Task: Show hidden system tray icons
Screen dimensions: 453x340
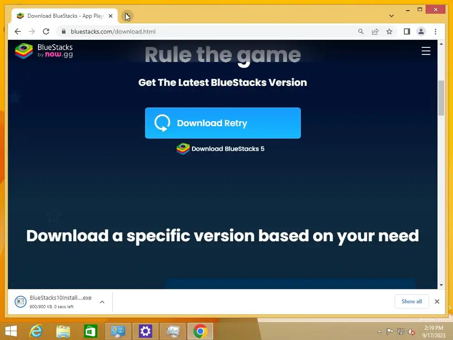Action: (379, 332)
